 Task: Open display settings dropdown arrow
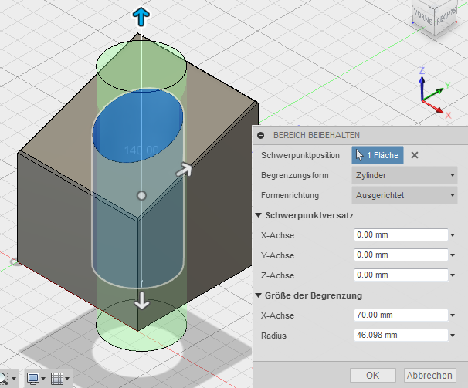[x=43, y=379]
